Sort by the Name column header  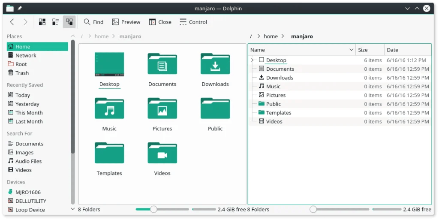click(302, 50)
